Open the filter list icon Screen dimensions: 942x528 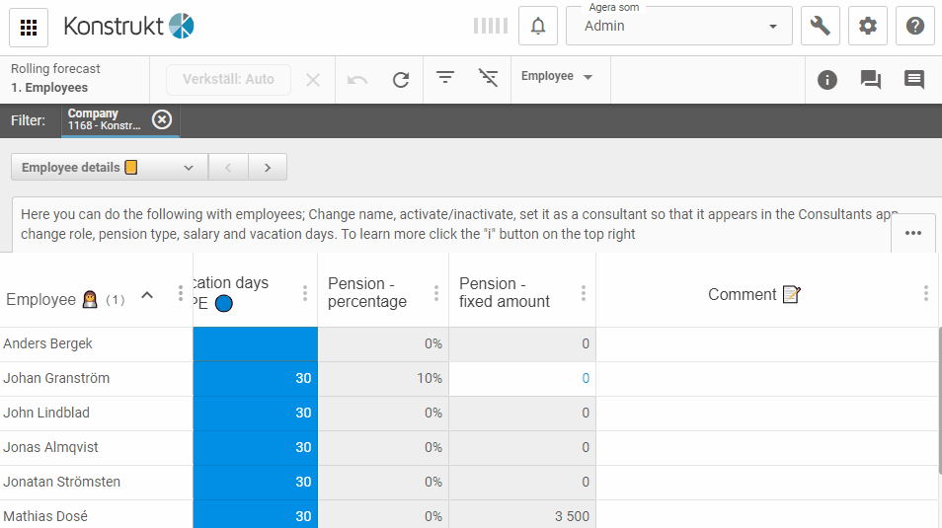[445, 78]
